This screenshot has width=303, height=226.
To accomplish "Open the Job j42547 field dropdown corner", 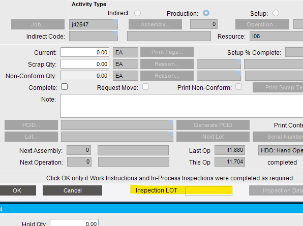I will point(115,21).
